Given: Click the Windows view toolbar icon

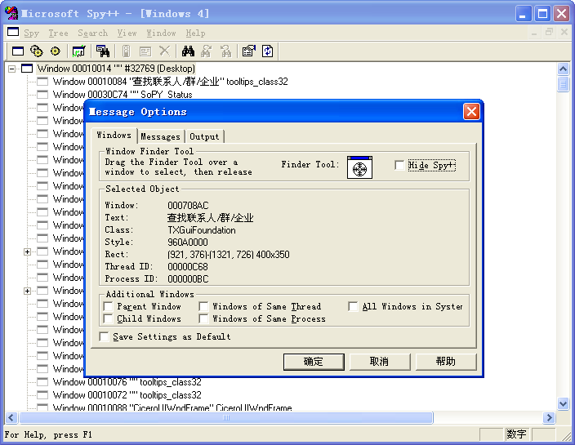Looking at the screenshot, I should point(17,51).
